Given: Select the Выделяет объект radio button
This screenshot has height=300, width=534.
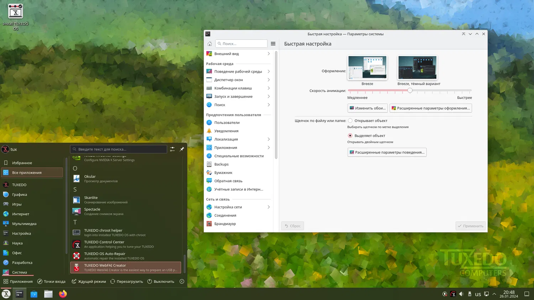Looking at the screenshot, I should (350, 136).
